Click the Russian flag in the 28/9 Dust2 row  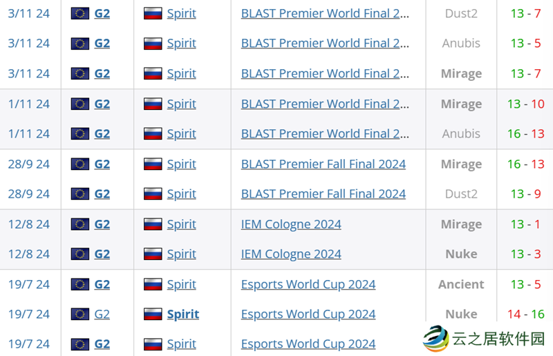pos(153,194)
